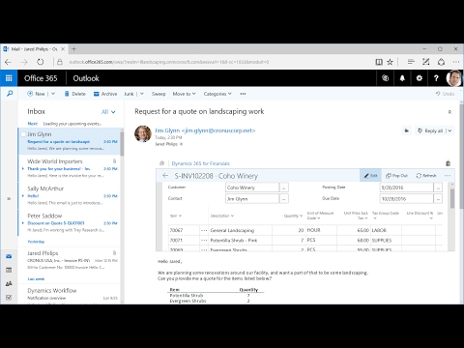
Task: Open row options for item 70067
Action: coord(204,230)
